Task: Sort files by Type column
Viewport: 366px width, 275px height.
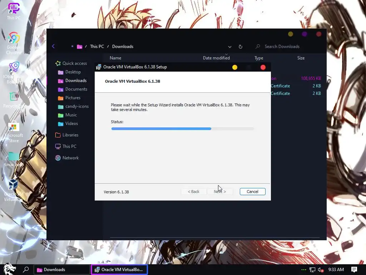Action: coord(259,58)
